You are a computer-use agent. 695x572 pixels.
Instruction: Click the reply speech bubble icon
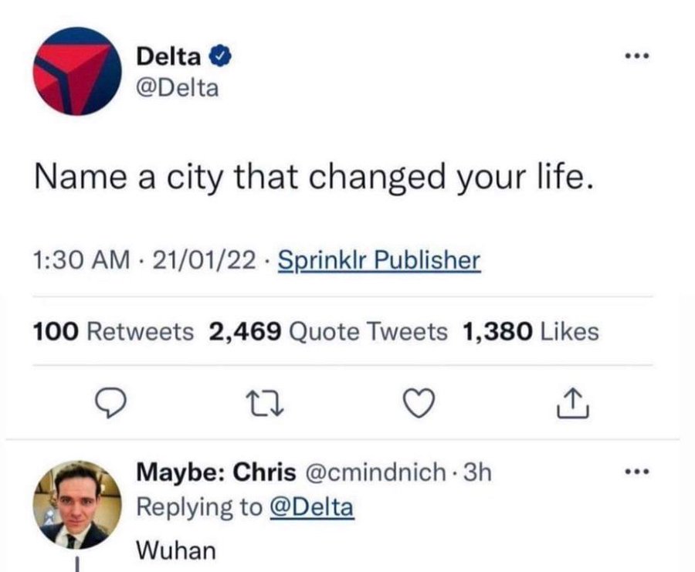click(x=111, y=403)
